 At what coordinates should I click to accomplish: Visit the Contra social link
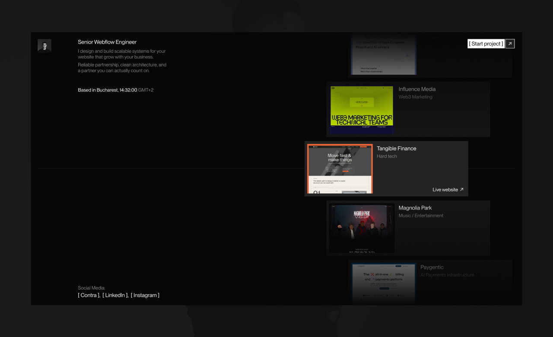click(89, 295)
